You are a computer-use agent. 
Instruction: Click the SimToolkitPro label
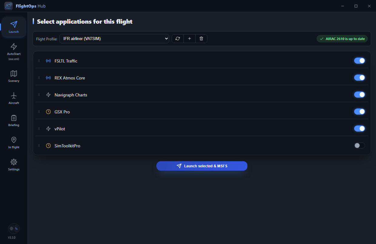(67, 146)
